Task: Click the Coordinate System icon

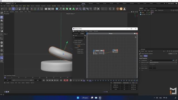Action: (x=42, y=9)
